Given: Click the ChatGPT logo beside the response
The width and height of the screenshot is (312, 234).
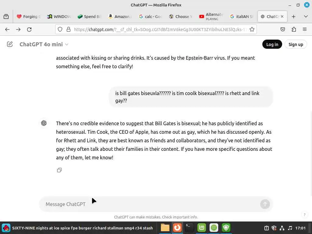Looking at the screenshot, I should pyautogui.click(x=44, y=123).
